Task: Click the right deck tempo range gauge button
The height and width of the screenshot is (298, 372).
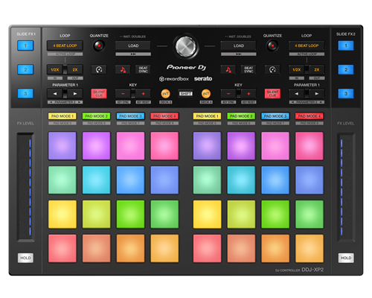Action: point(272,69)
